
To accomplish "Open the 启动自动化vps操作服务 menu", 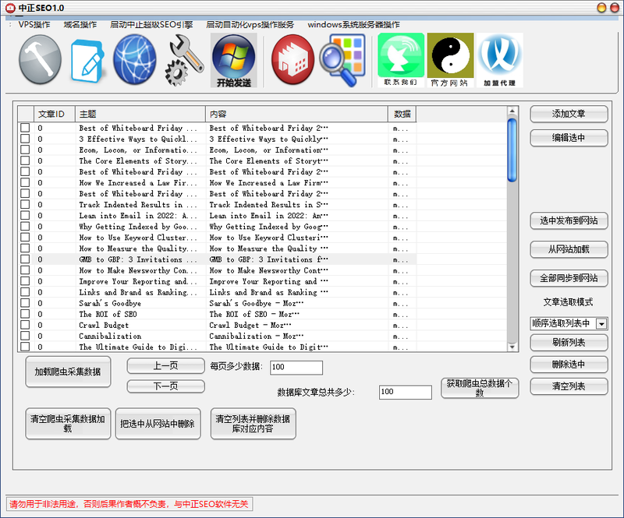I will [250, 25].
